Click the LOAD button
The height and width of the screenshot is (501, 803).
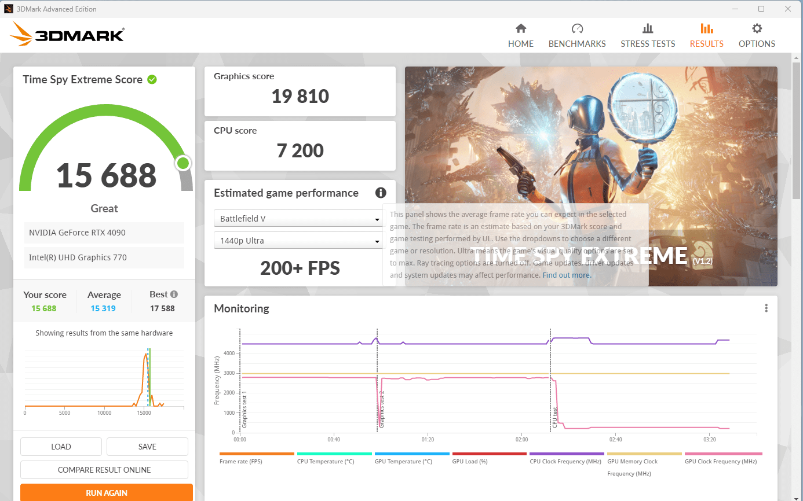coord(61,447)
